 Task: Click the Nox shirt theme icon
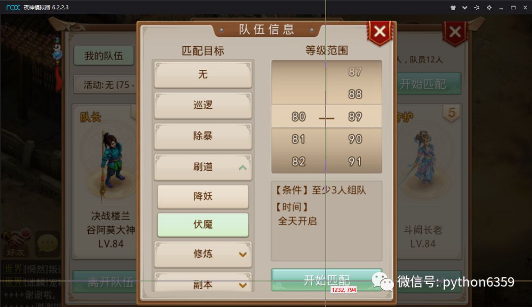click(453, 7)
